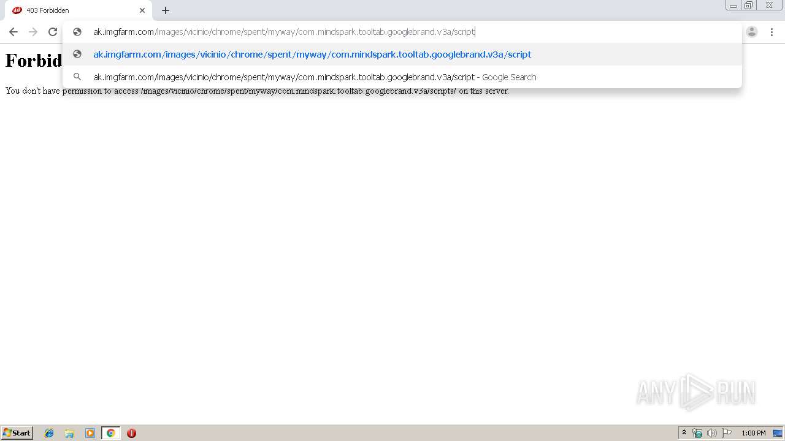Open Windows Media Player from taskbar
The width and height of the screenshot is (785, 441).
[90, 433]
